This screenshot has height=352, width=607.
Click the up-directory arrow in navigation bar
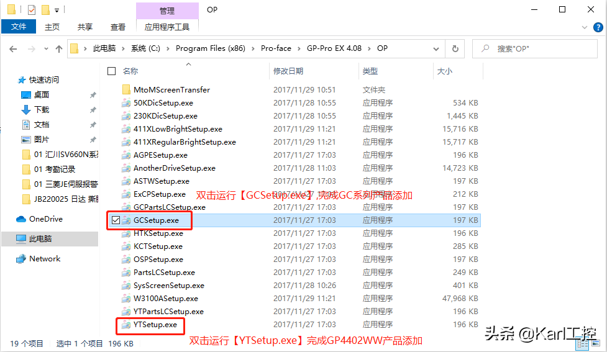pos(59,48)
